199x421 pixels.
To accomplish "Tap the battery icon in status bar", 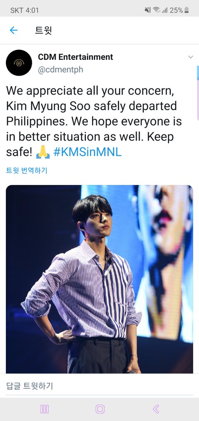I will point(187,10).
